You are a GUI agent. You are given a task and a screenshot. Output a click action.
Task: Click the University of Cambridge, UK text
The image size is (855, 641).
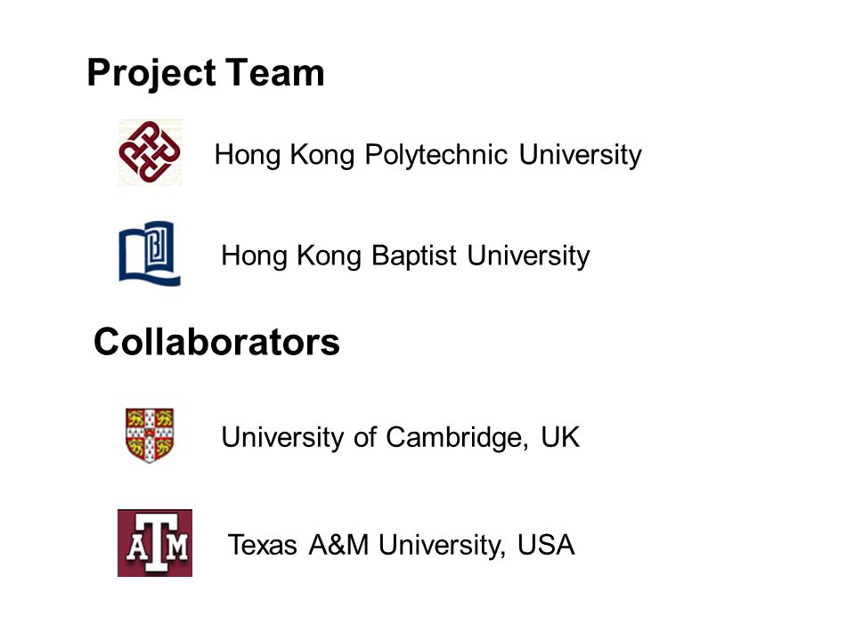pyautogui.click(x=400, y=438)
